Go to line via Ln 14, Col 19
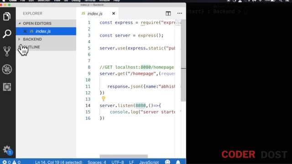 coord(59,162)
